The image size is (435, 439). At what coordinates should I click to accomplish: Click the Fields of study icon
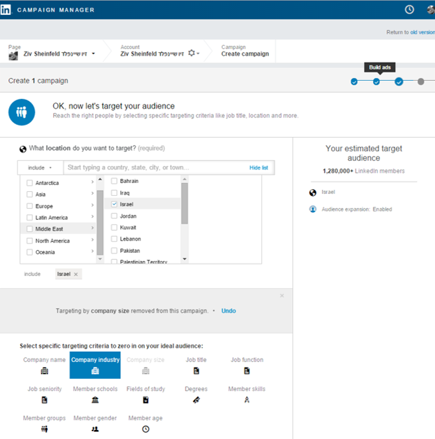point(145,400)
